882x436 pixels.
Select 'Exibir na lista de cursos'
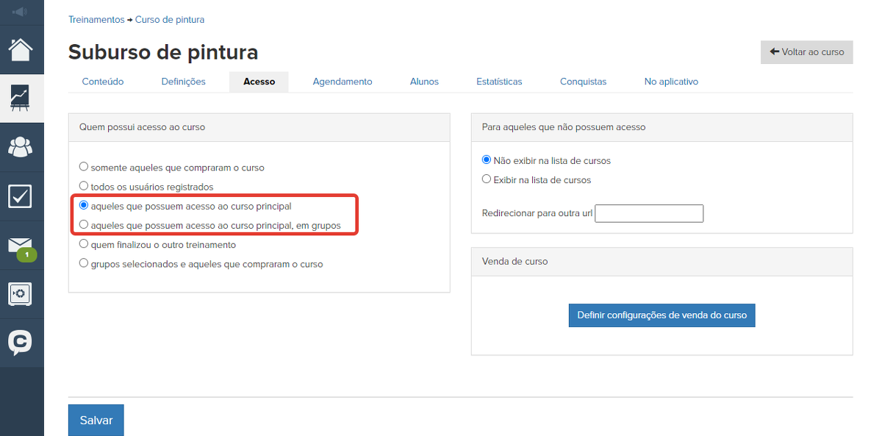click(487, 179)
